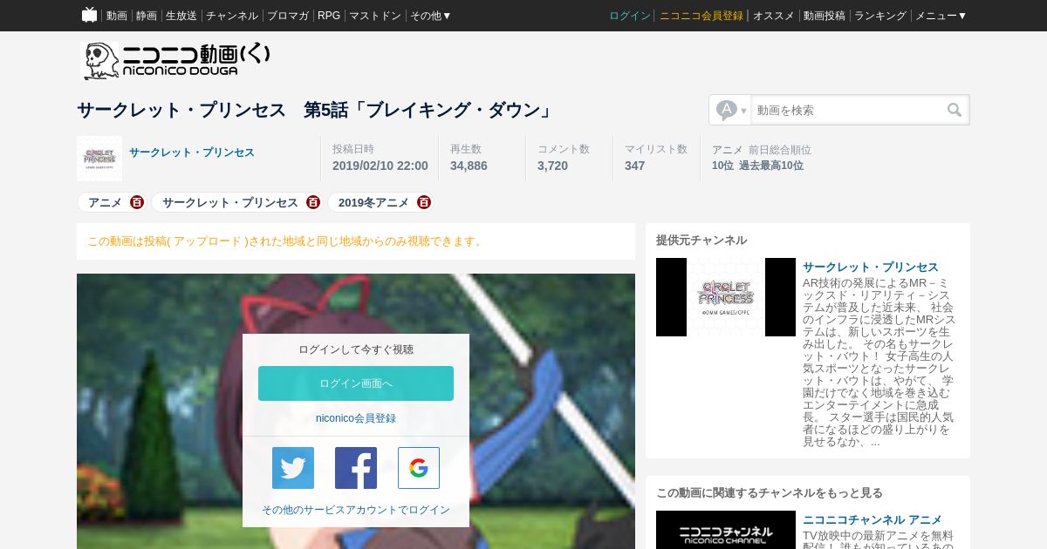Expand the search type dropdown

point(731,110)
